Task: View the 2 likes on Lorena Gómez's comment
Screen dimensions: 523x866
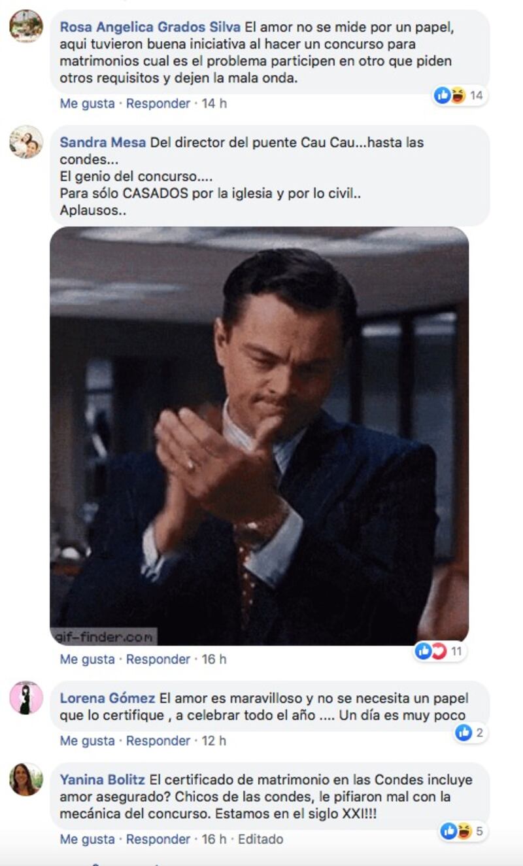Action: 471,733
